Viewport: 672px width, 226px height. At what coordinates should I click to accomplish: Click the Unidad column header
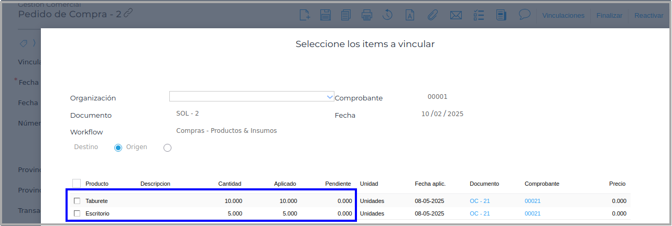369,184
